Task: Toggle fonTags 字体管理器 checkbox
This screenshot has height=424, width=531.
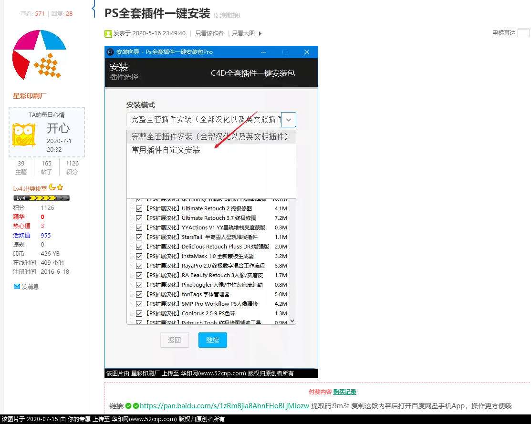Action: click(x=139, y=294)
